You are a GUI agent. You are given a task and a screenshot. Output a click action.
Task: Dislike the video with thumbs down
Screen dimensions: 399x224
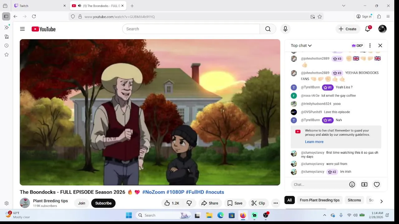tap(189, 203)
